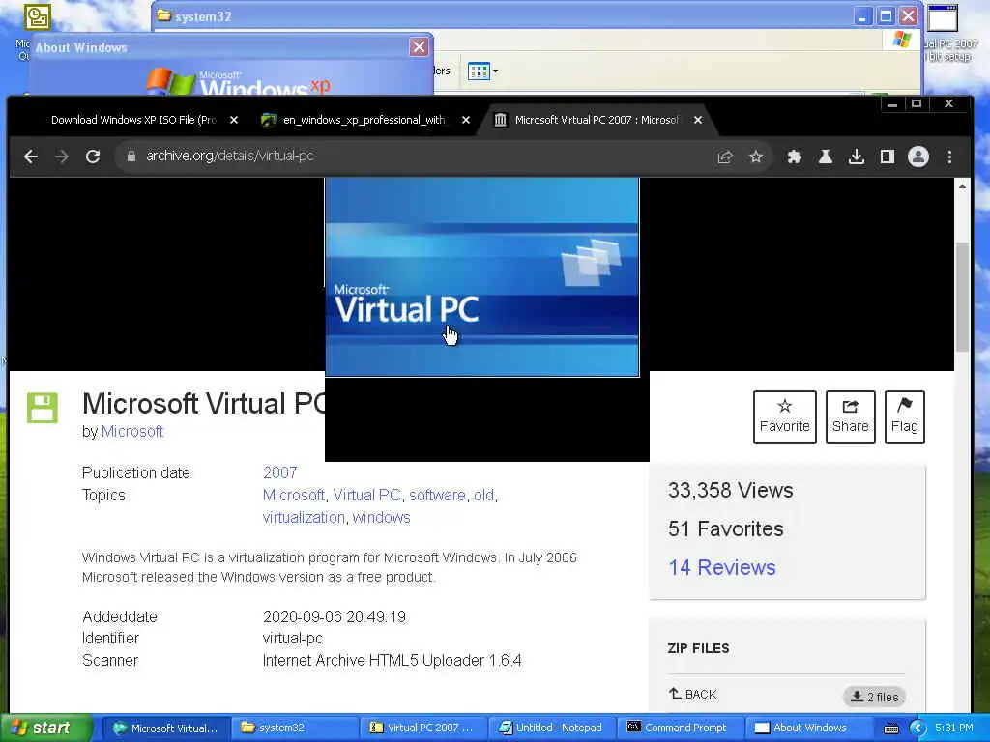Switch to Virtual PC 2007 taskbar button
The width and height of the screenshot is (990, 742).
423,728
